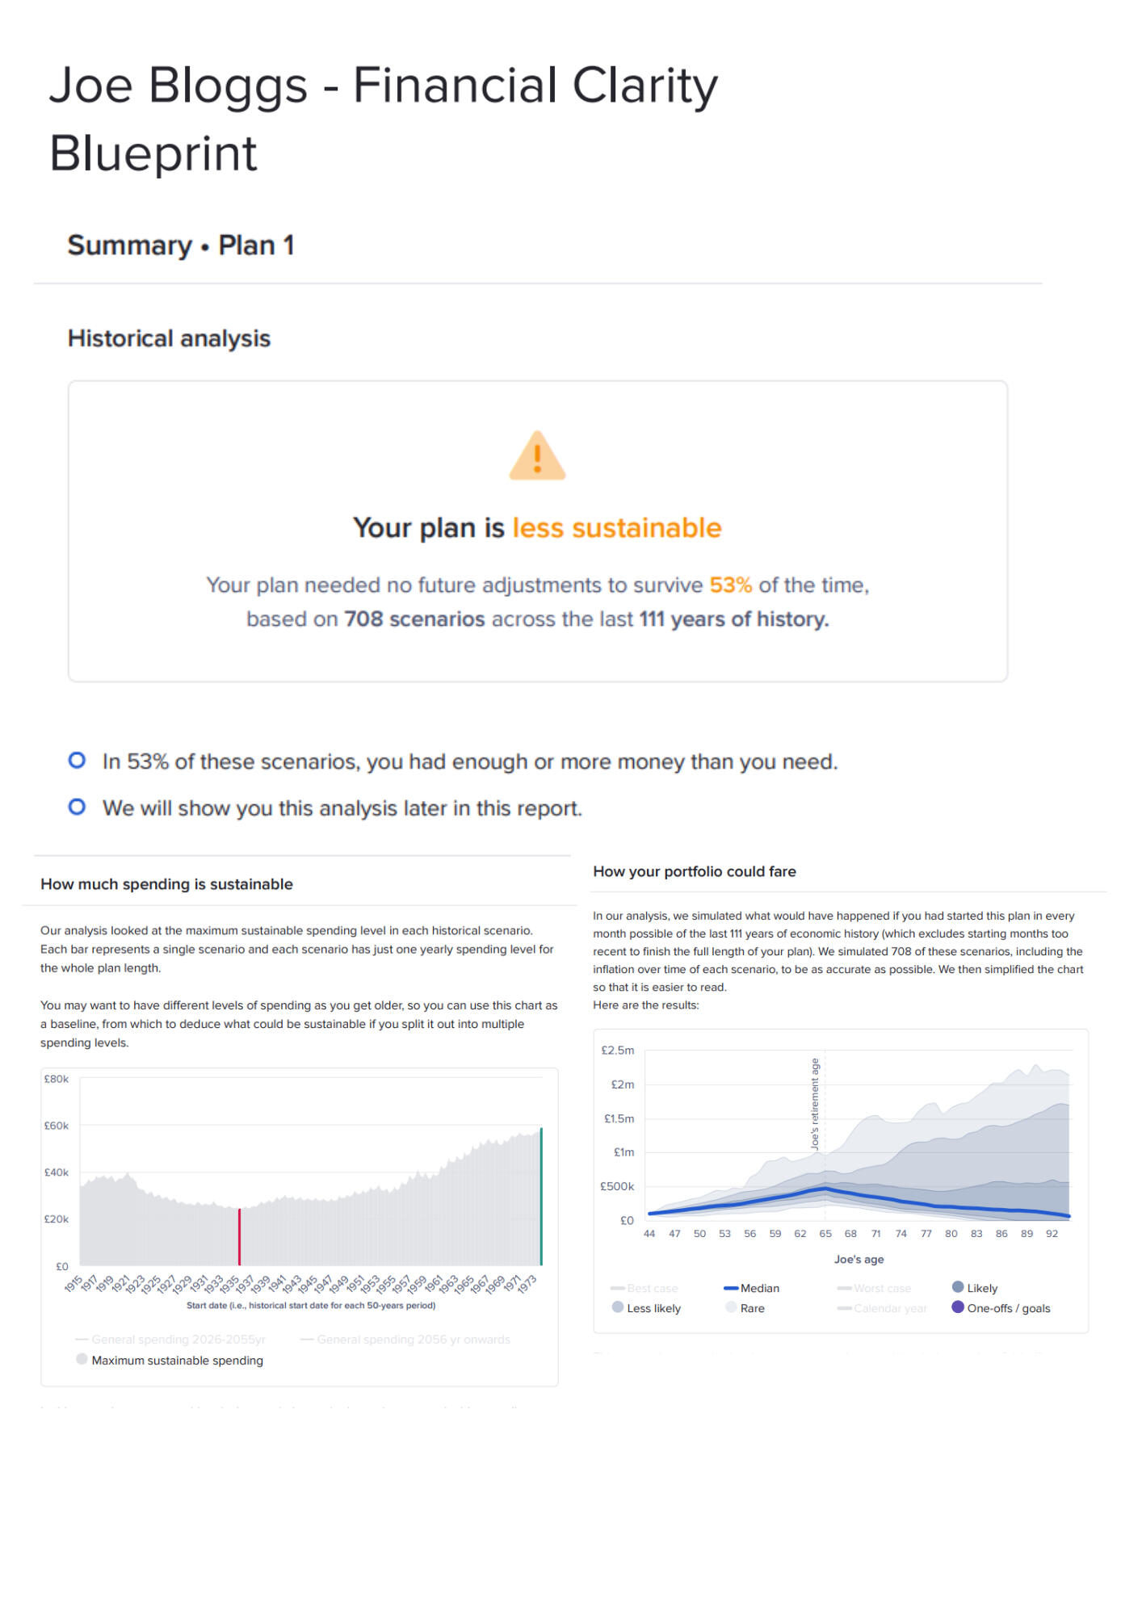Click the orange warning triangle icon
Screen dimensions: 1142x1615
(537, 456)
